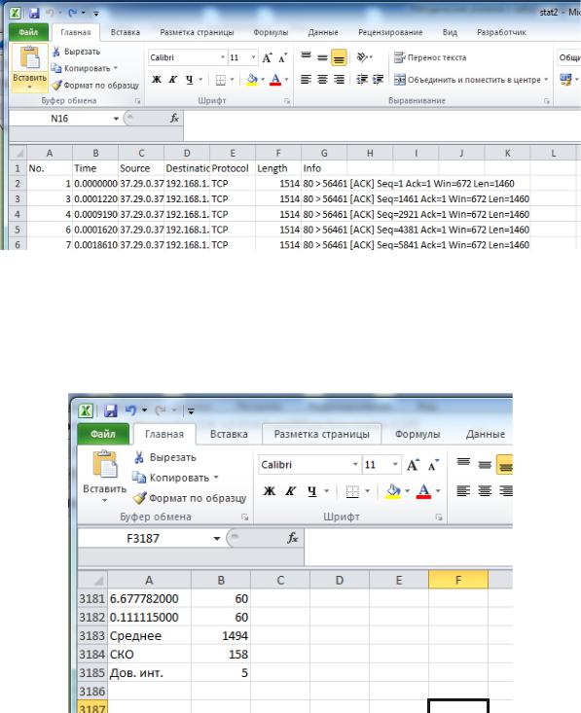Viewport: 581px width, 713px height.
Task: Click the text Orientation icon in alignment group
Action: tap(363, 57)
